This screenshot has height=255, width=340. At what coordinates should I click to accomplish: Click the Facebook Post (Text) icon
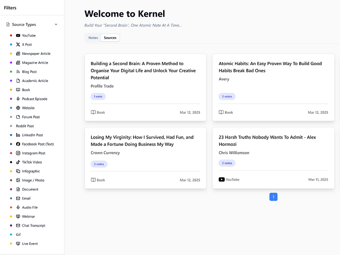(18, 144)
